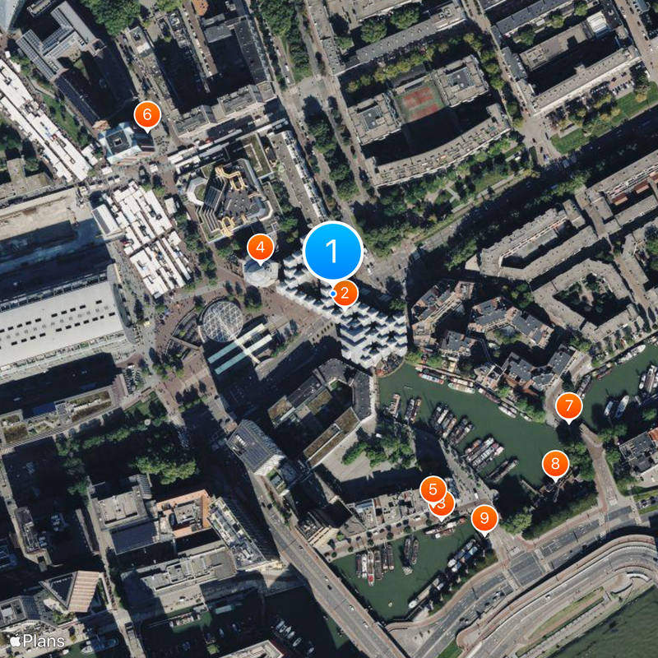
Task: Select the large blue pin numbered 1
Action: [333, 251]
